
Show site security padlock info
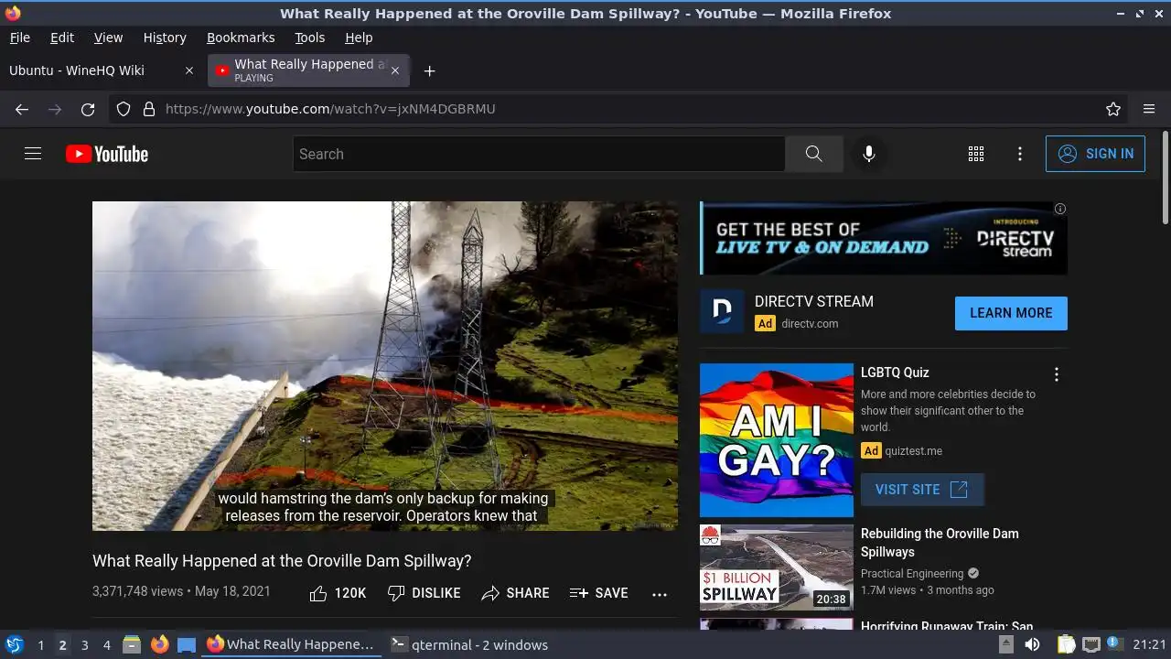(x=149, y=109)
